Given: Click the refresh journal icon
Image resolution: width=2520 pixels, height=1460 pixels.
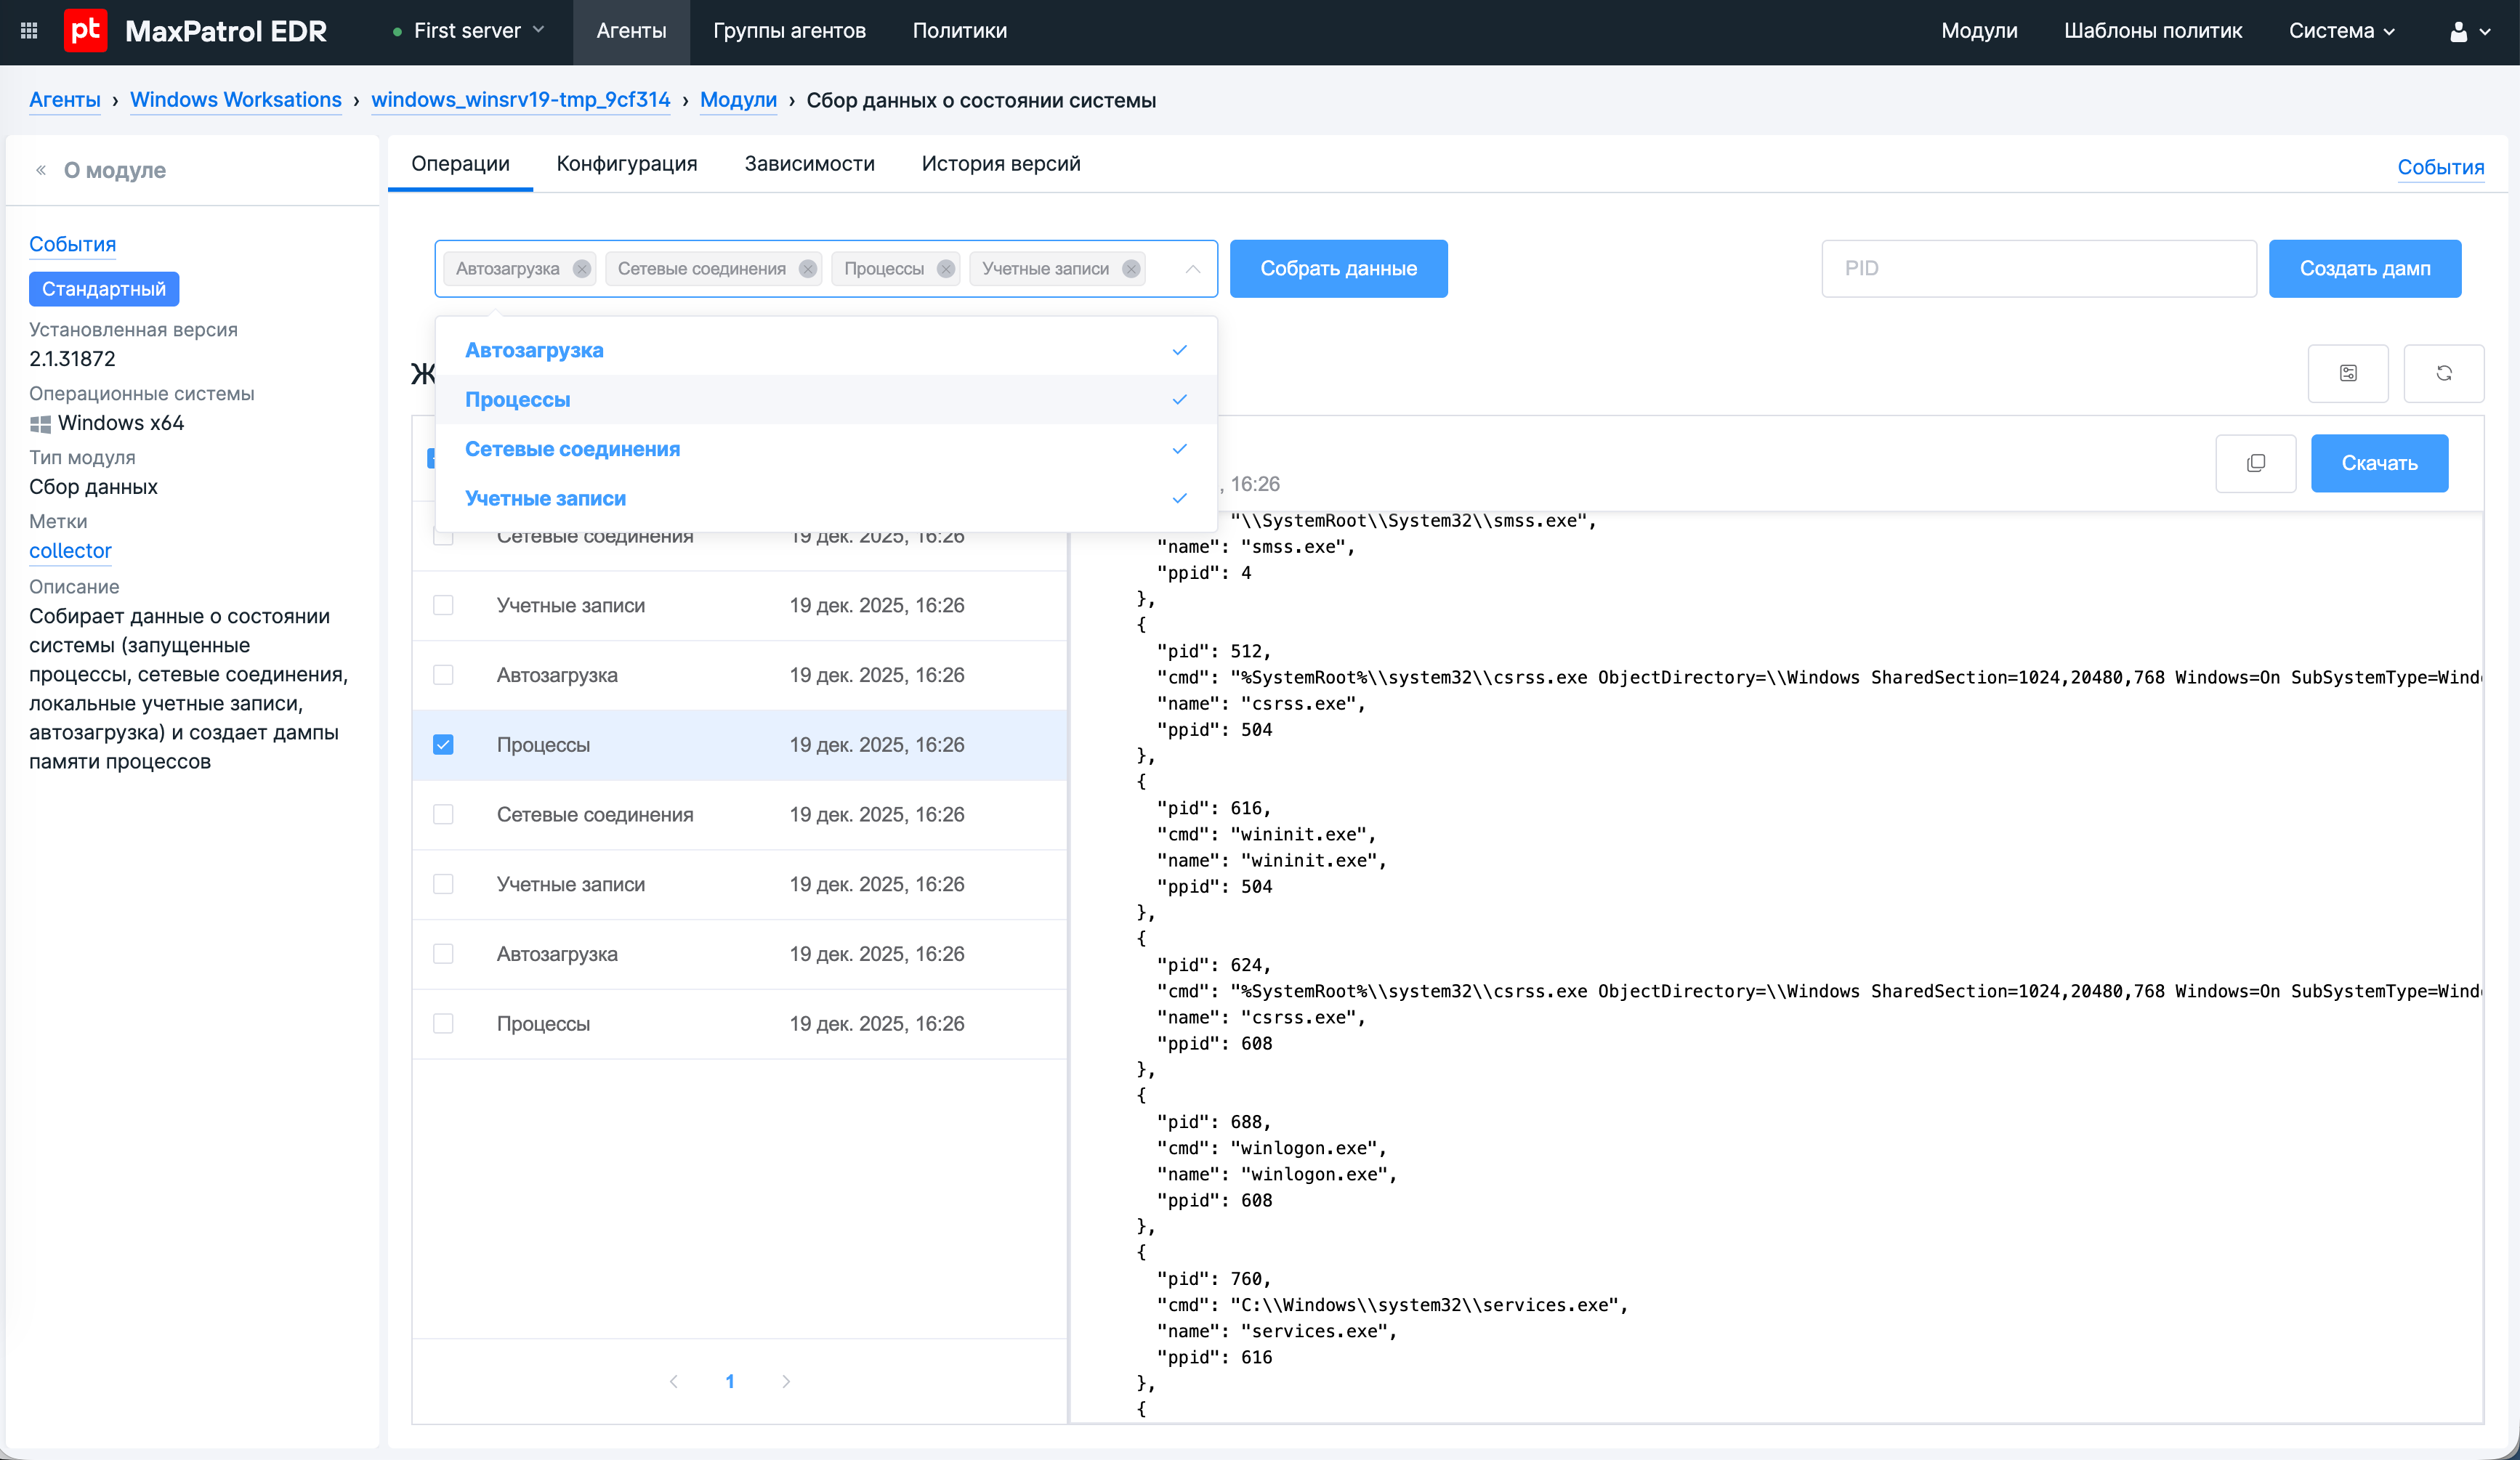Looking at the screenshot, I should [x=2443, y=373].
